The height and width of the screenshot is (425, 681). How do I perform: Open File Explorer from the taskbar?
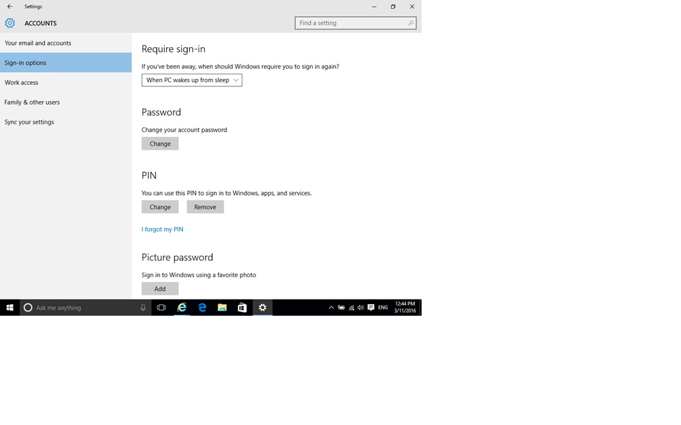(222, 308)
